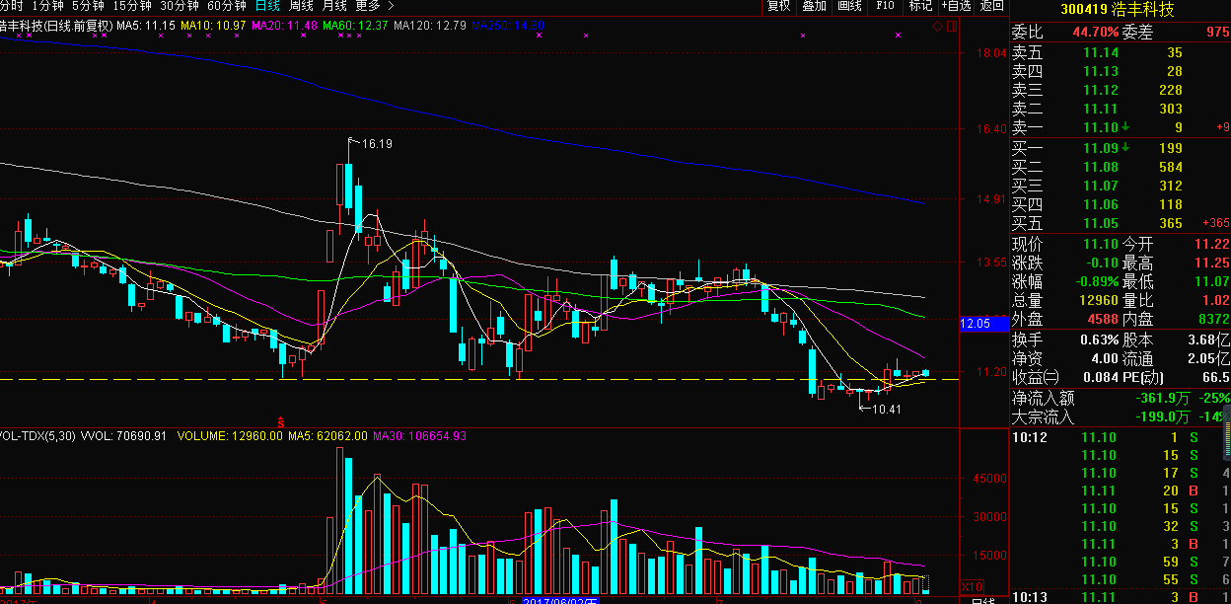Viewport: 1231px width, 604px height.
Task: Click the green MA60: 12.37 label
Action: (355, 24)
